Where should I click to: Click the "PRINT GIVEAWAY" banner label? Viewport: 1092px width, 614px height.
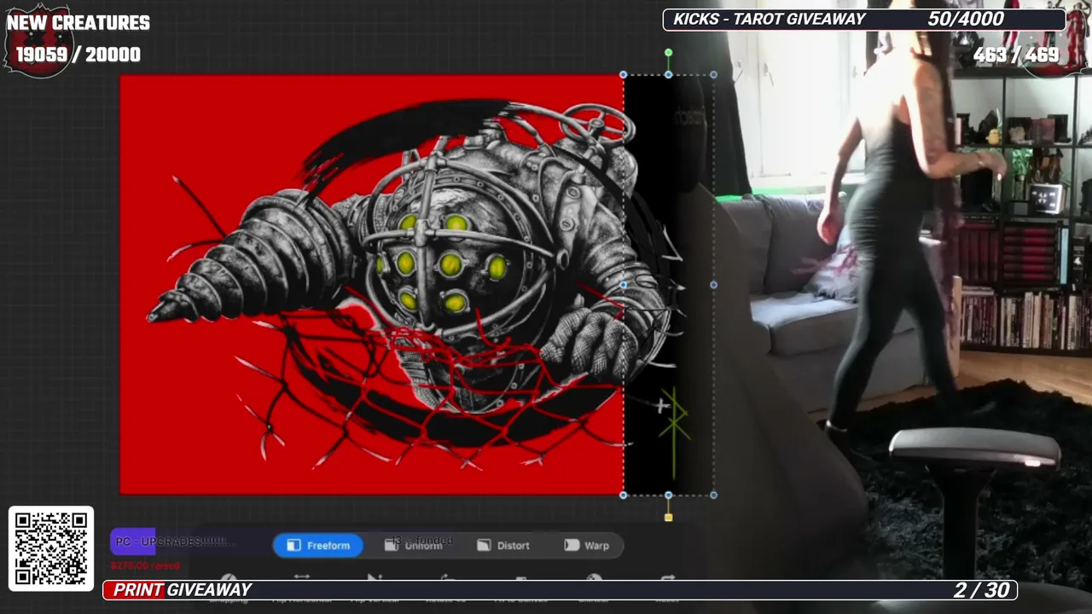pos(183,590)
